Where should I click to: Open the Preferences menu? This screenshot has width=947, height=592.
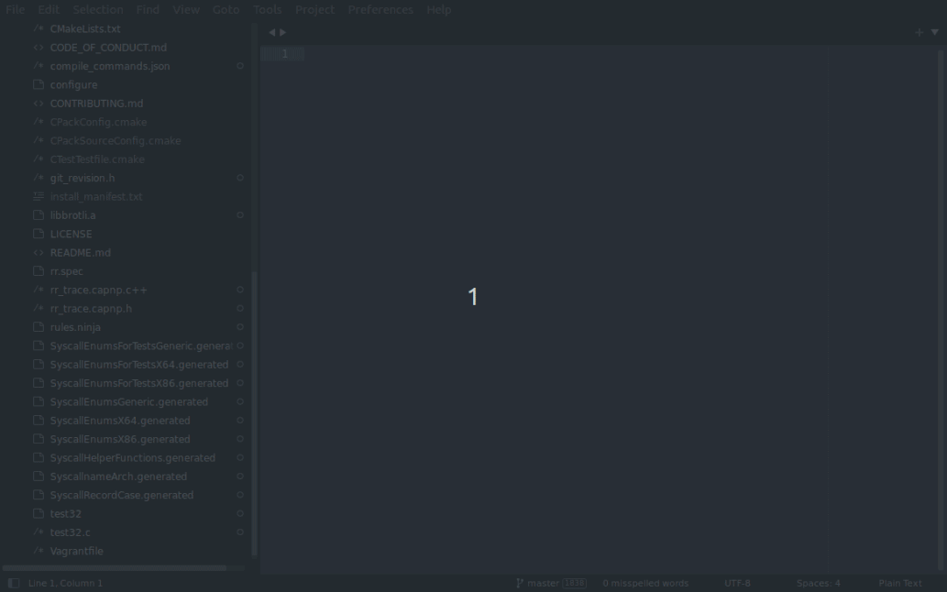click(380, 9)
